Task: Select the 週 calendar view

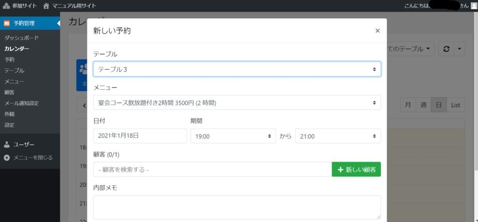Action: coord(423,105)
